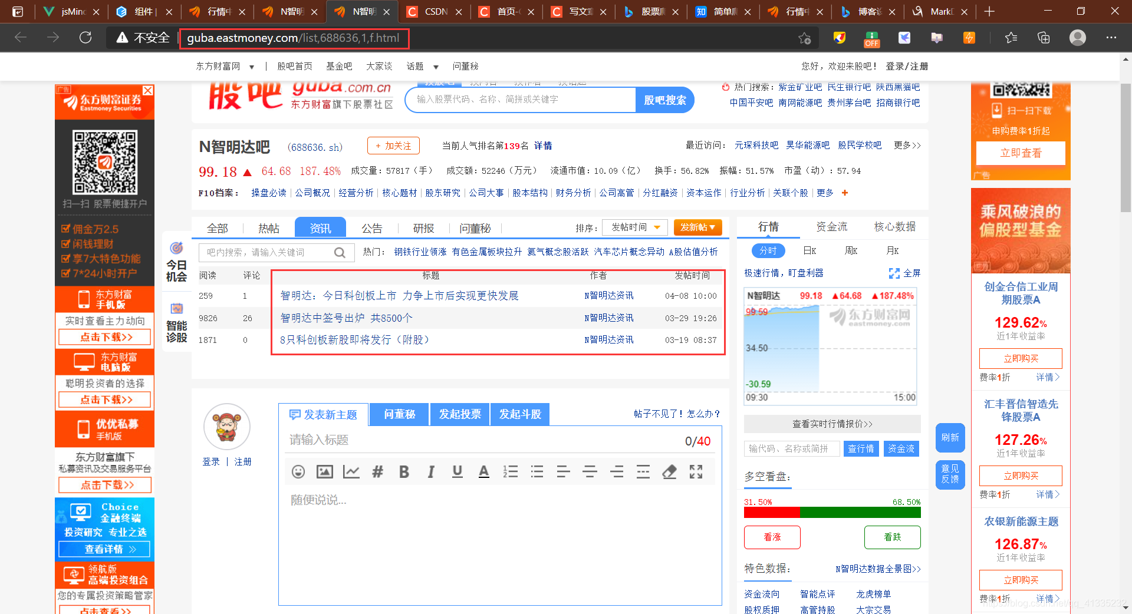1132x614 pixels.
Task: Toggle italic formatting in editor
Action: coord(431,471)
